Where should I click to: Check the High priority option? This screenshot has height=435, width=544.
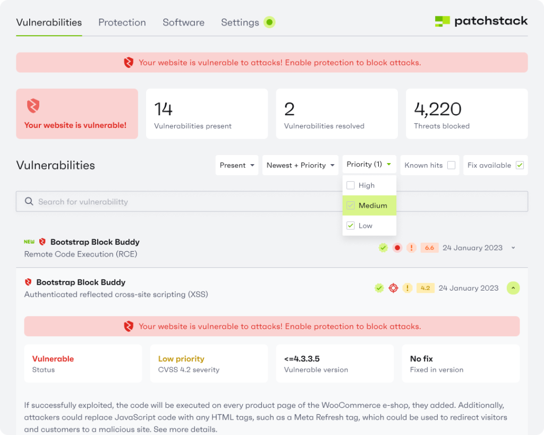351,185
